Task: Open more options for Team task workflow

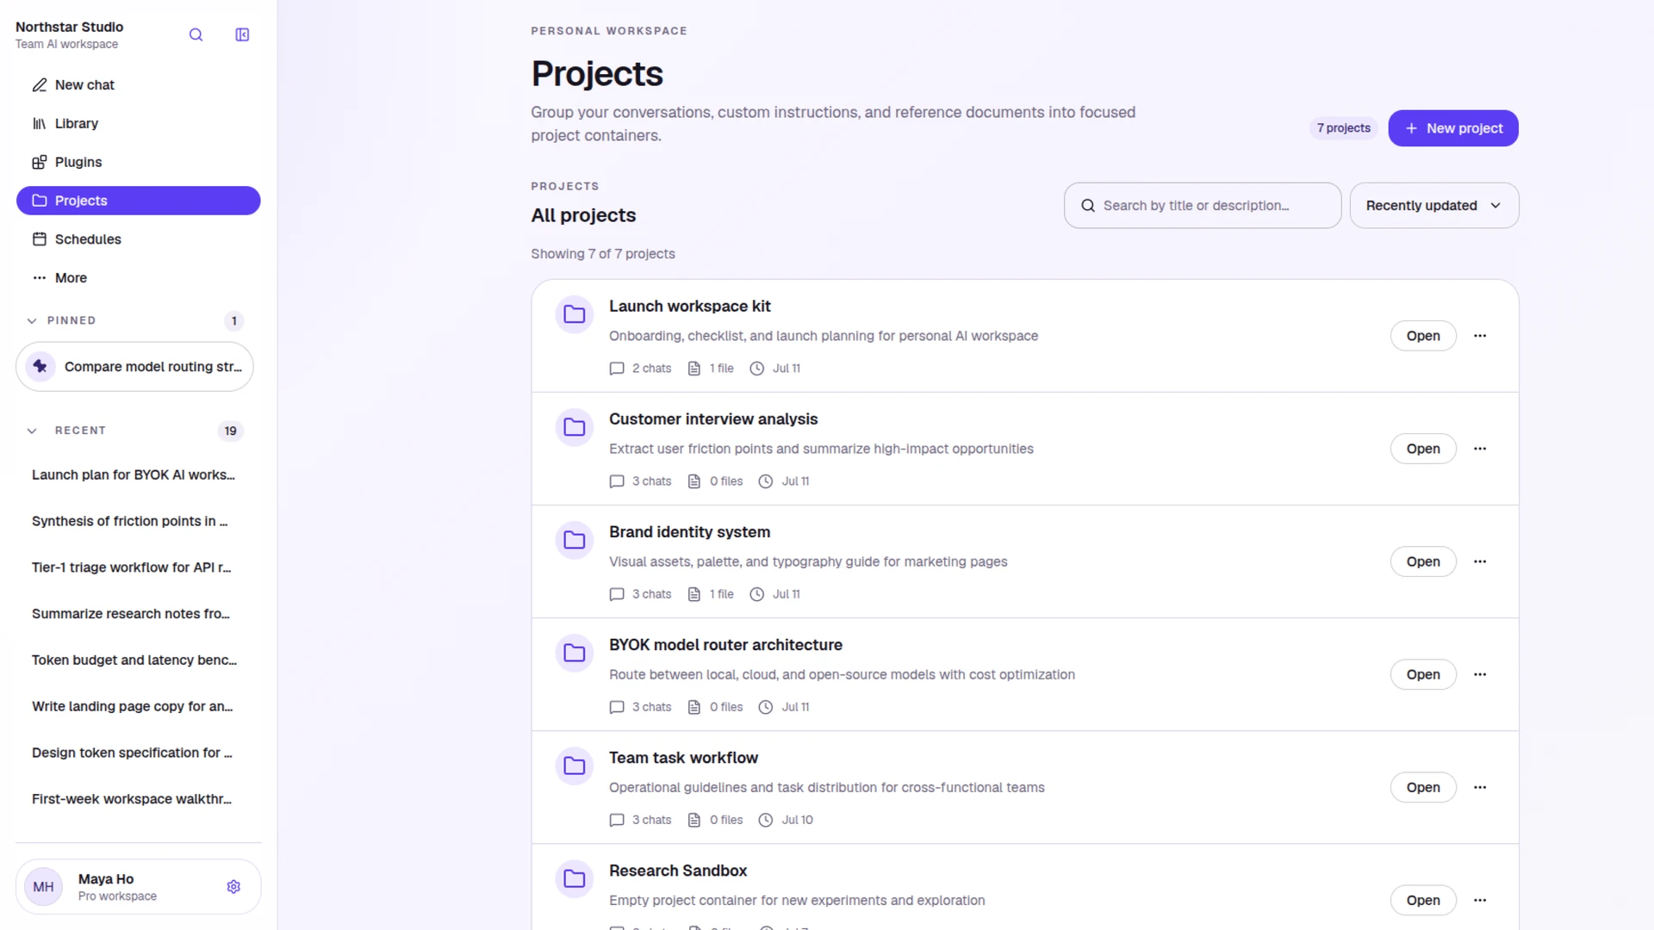Action: 1480,787
